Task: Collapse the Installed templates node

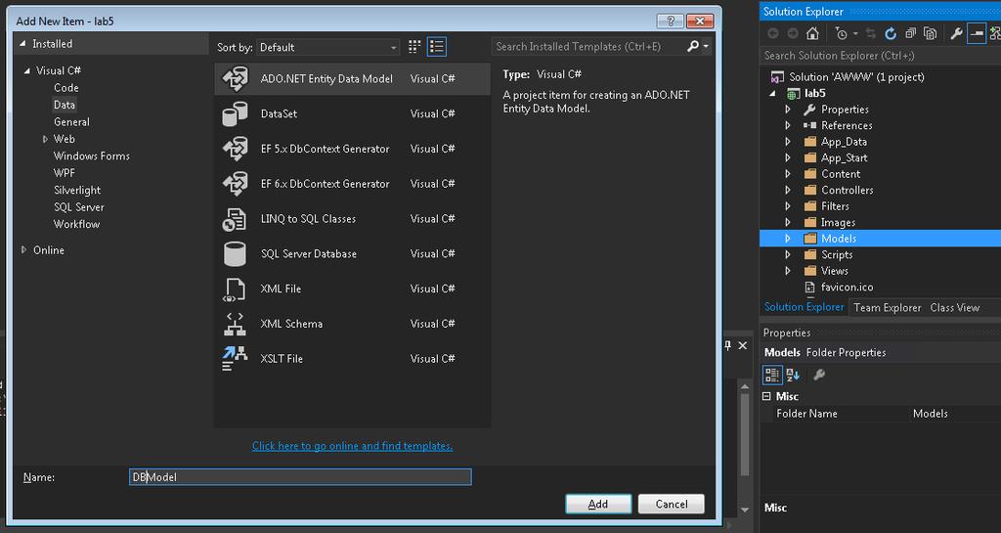Action: click(x=23, y=44)
